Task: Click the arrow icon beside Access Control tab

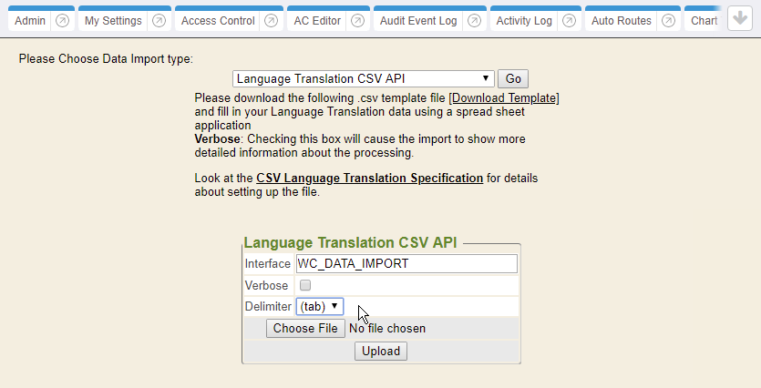Action: 271,20
